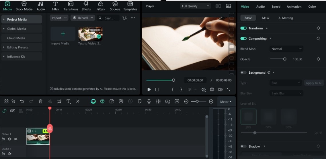
Task: Toggle the Compositing switch
Action: (243, 38)
